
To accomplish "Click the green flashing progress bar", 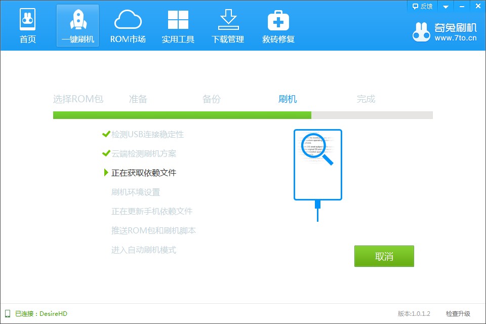I will coord(182,115).
